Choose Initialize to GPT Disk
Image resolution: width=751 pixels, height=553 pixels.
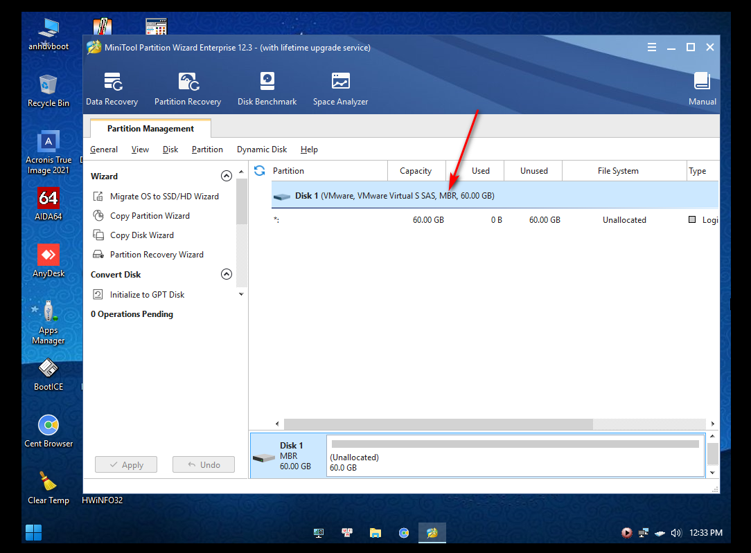pyautogui.click(x=139, y=295)
